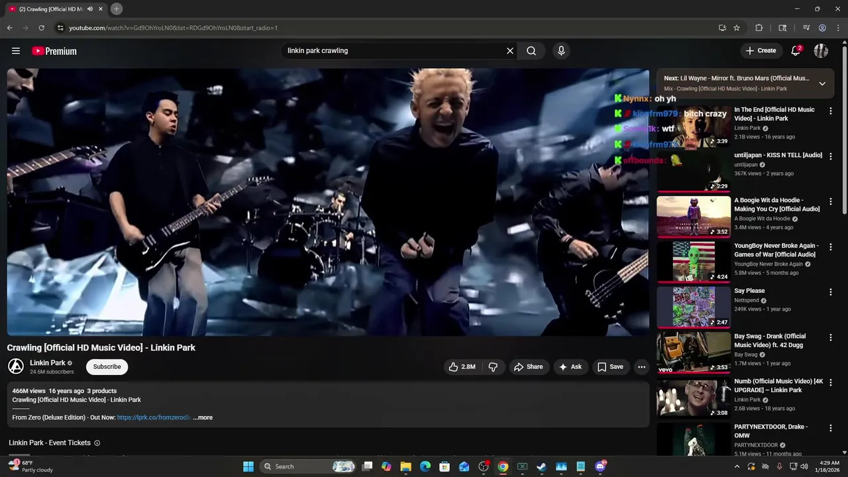Open options for Numb video

[830, 383]
